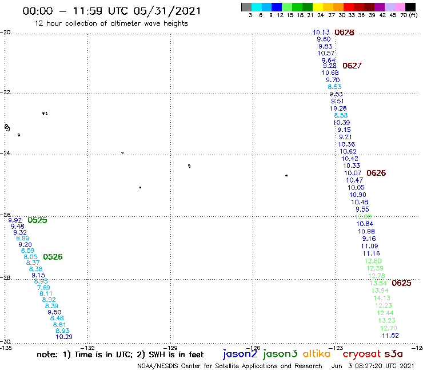Click the NOAA/NESDIS Center credit line
The image size is (423, 371).
pos(230,366)
